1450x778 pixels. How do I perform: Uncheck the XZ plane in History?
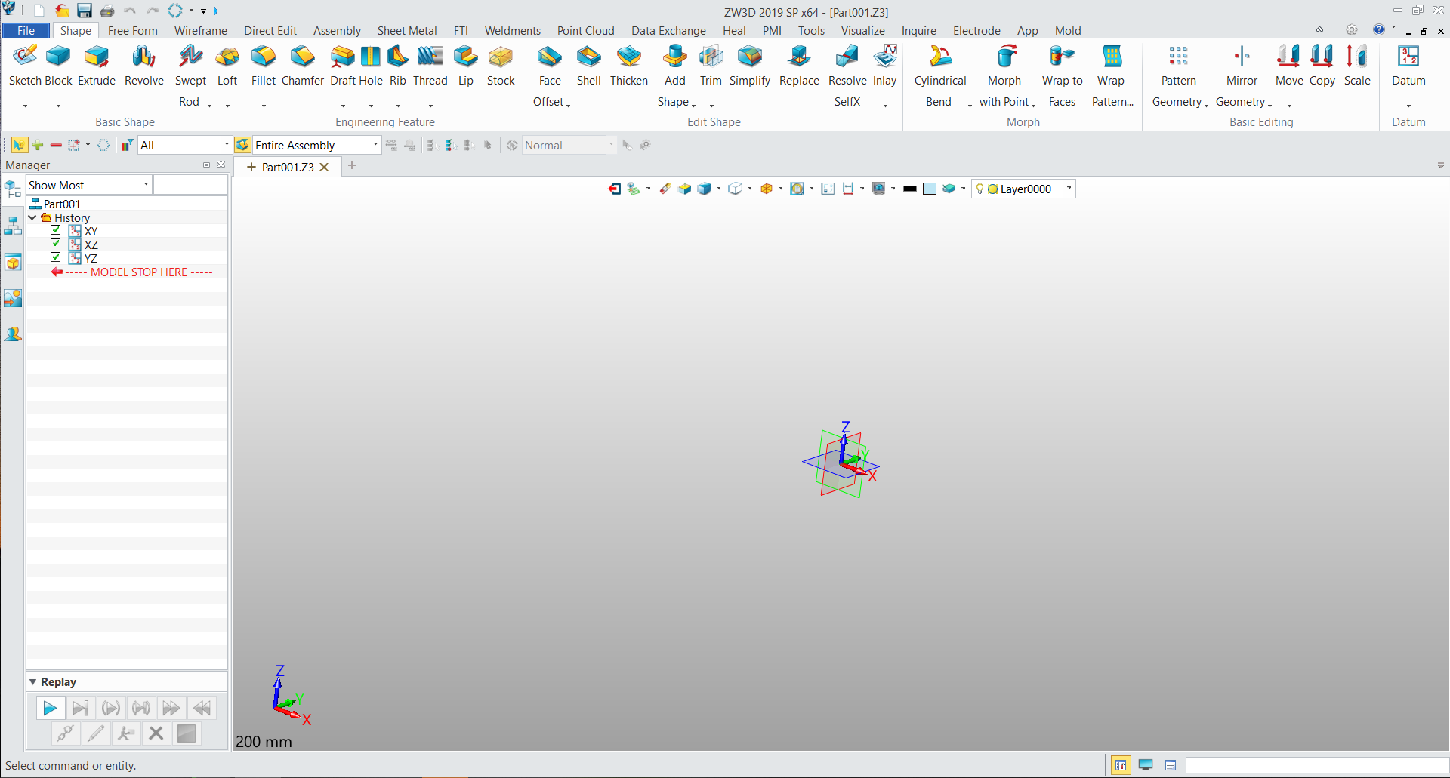(55, 243)
